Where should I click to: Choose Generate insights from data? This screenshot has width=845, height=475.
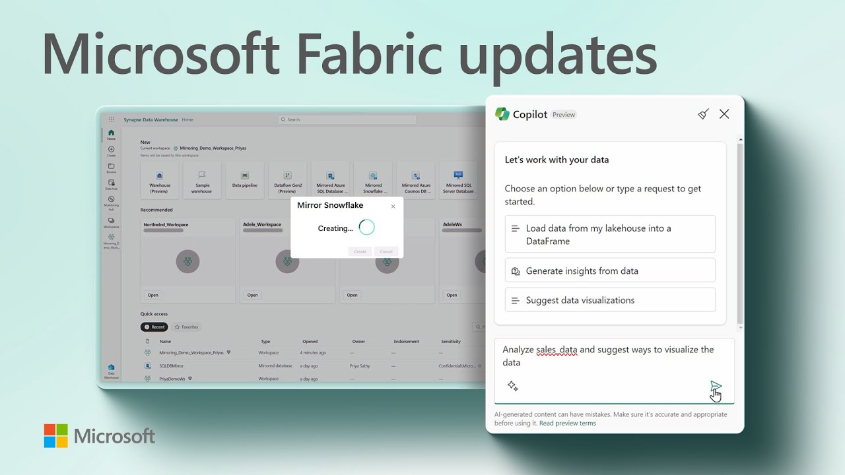point(610,270)
